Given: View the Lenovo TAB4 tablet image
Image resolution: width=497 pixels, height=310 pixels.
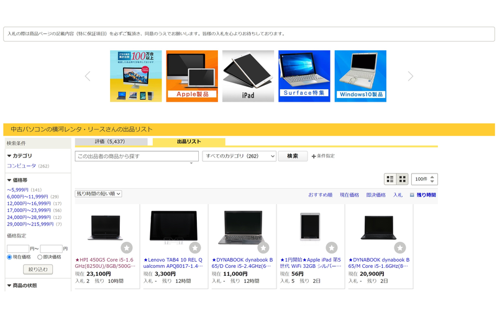Looking at the screenshot, I should pos(174,227).
